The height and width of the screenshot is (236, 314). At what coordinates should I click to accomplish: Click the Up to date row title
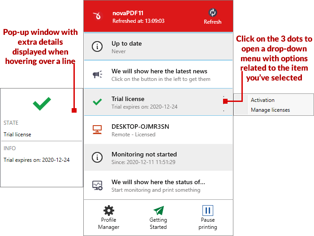(127, 43)
